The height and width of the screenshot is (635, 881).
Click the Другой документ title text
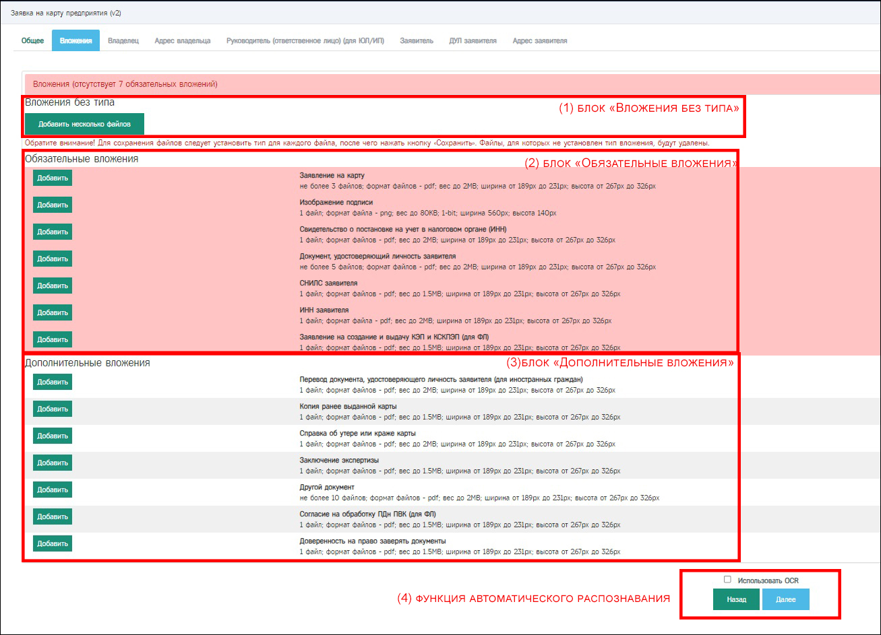(x=327, y=487)
